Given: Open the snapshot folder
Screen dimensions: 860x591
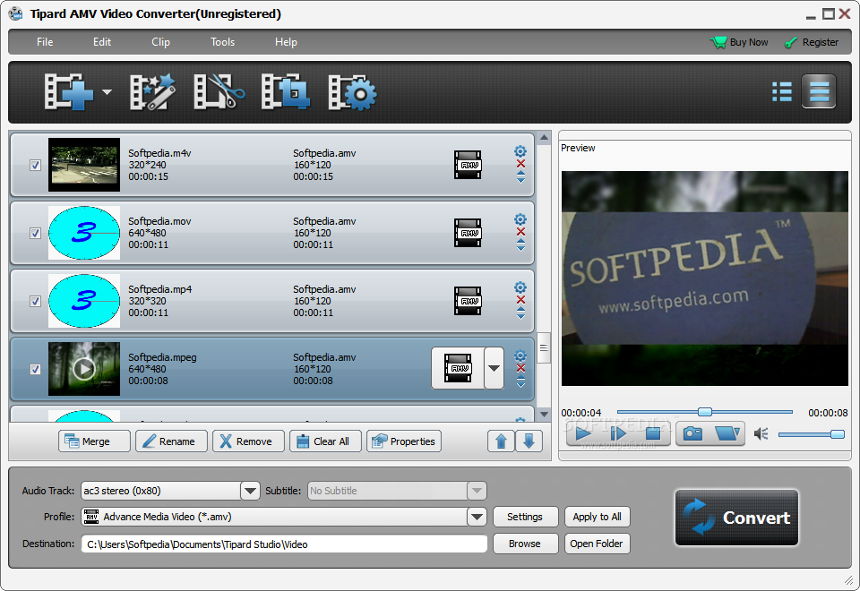Looking at the screenshot, I should [727, 433].
